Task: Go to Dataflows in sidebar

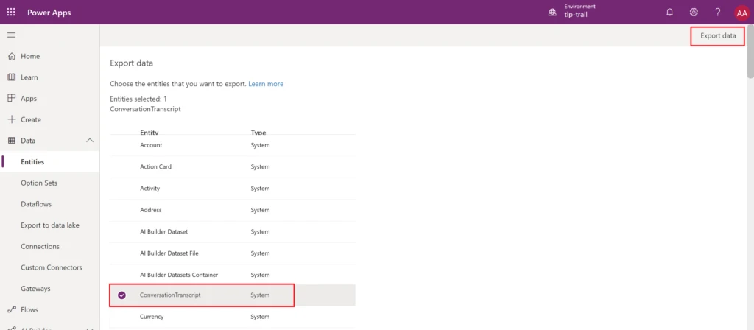Action: [x=36, y=204]
